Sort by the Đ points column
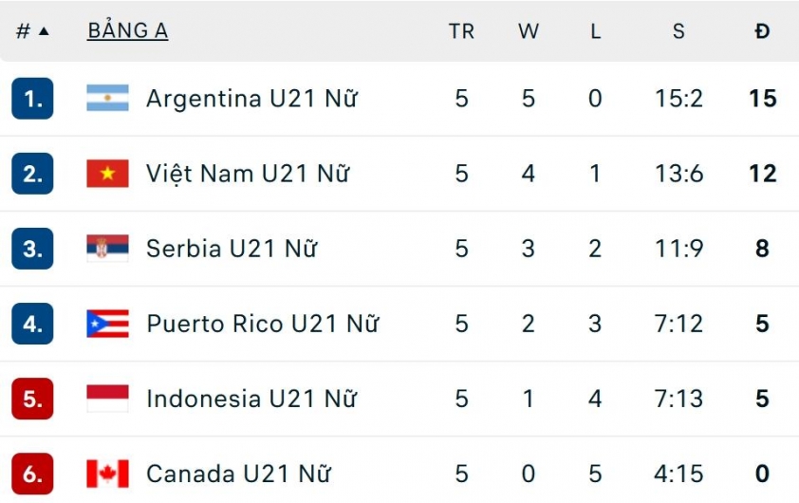 click(x=762, y=31)
